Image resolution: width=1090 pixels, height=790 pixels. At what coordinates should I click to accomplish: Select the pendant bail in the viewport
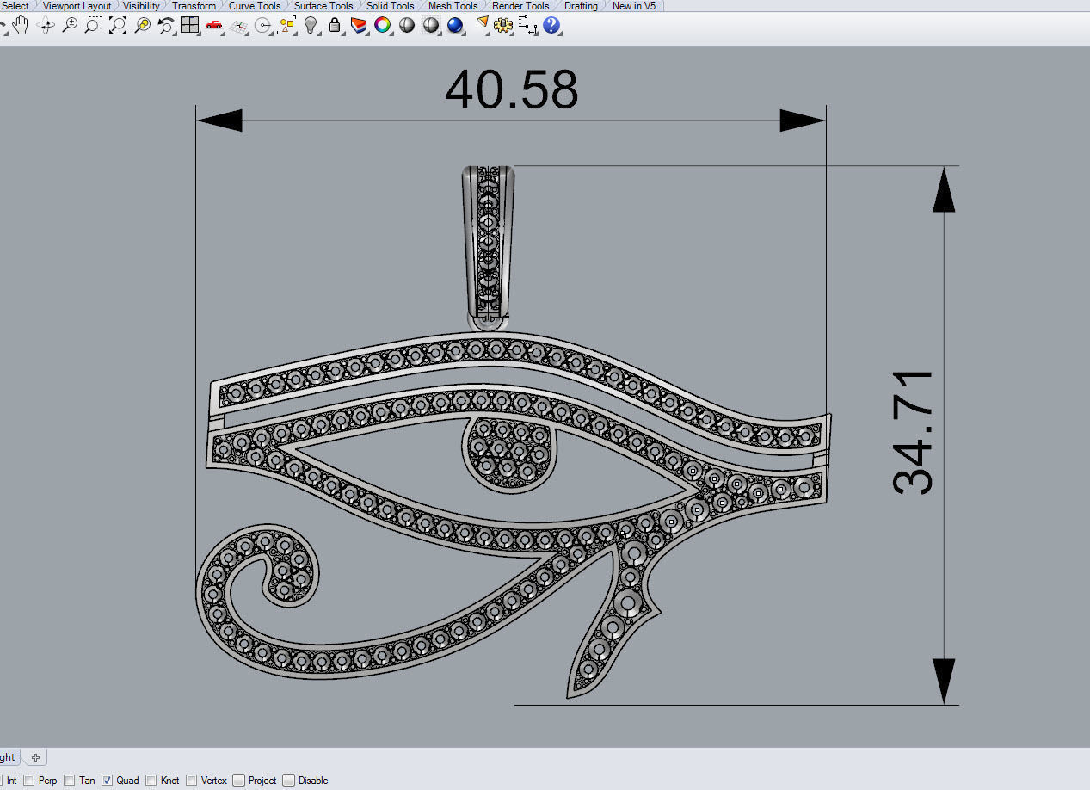490,248
